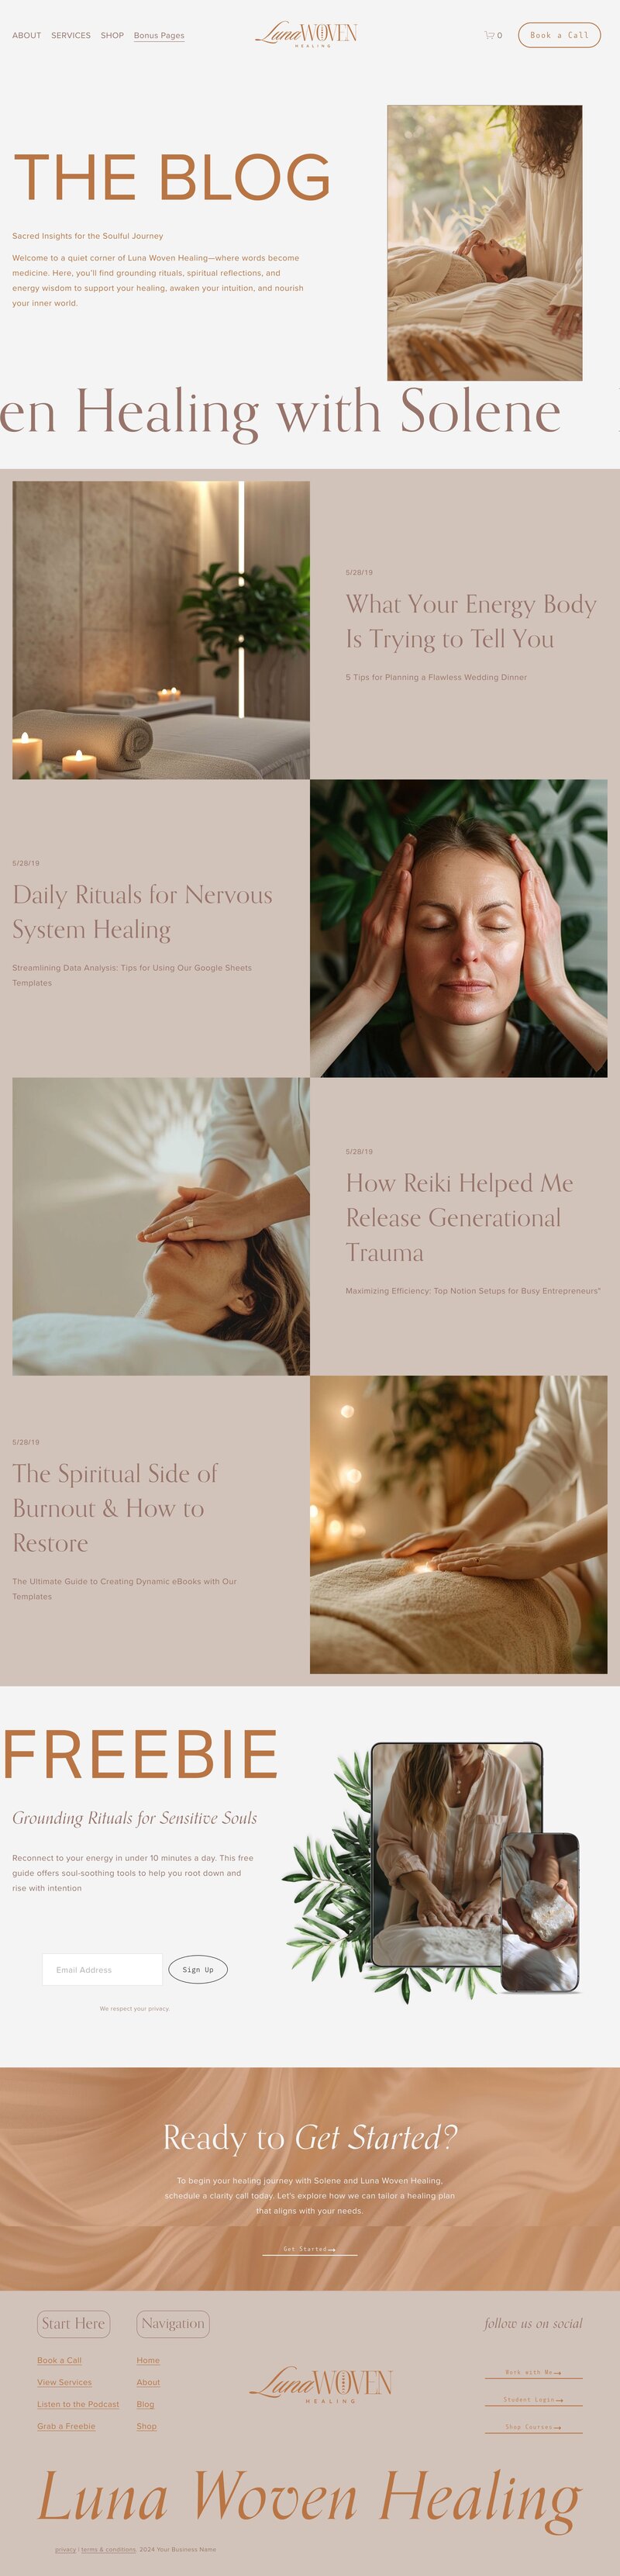Image resolution: width=620 pixels, height=2576 pixels.
Task: Open the Student Login arrow link
Action: click(533, 2399)
